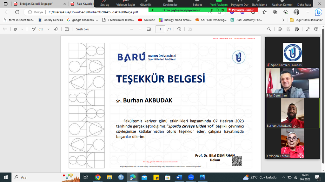Print the PDF document
The image size is (325, 182).
pyautogui.click(x=280, y=29)
